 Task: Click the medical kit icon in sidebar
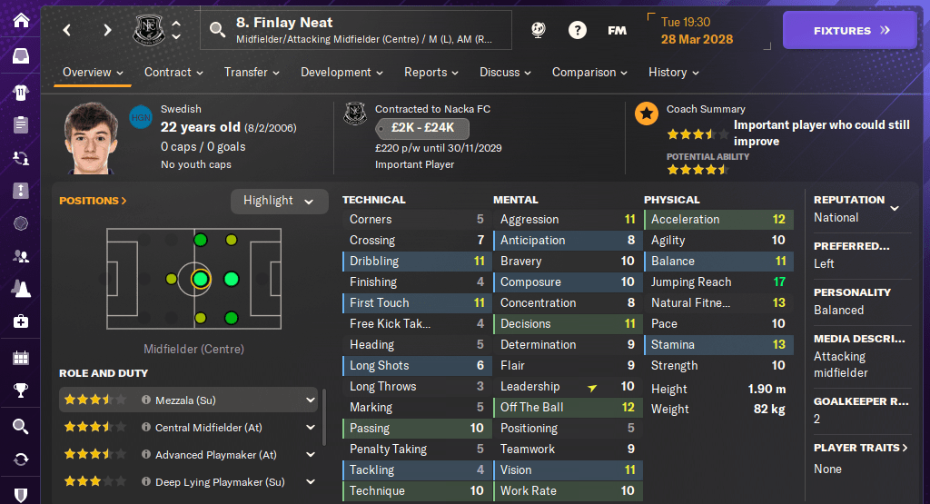click(20, 321)
